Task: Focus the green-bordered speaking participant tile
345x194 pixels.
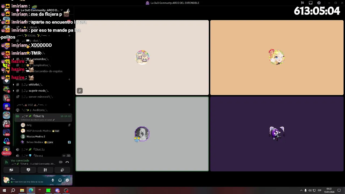Action: point(142,134)
